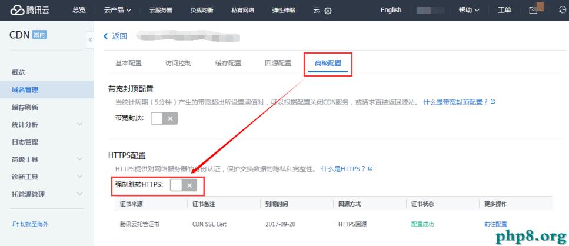Click the 切换至海外 switch icon
Image resolution: width=569 pixels, height=246 pixels.
(15, 224)
